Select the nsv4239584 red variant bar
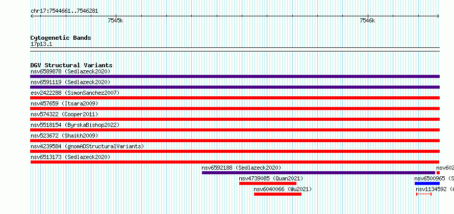 [x=235, y=151]
